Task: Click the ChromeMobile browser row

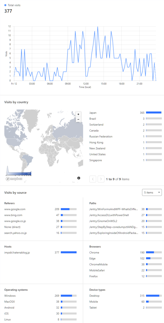Action: click(x=125, y=264)
